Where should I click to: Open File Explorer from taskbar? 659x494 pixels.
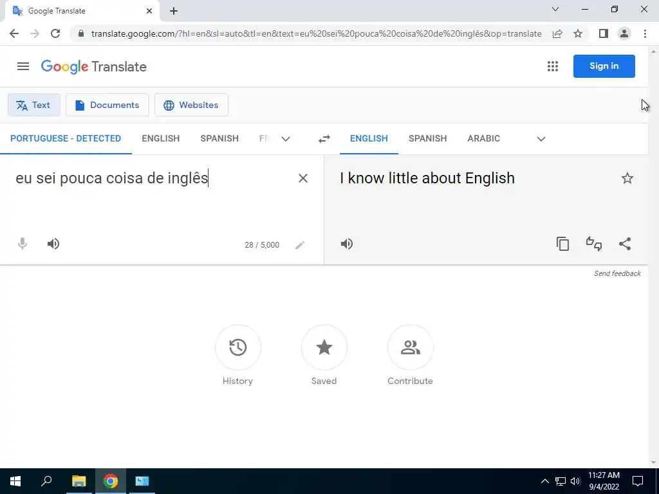click(x=79, y=481)
